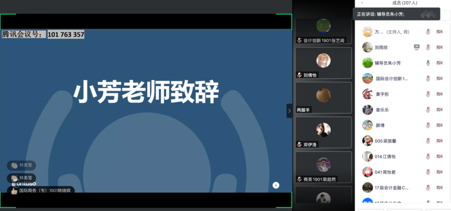Select 刘倩怡's video thumbnail

tap(323, 63)
